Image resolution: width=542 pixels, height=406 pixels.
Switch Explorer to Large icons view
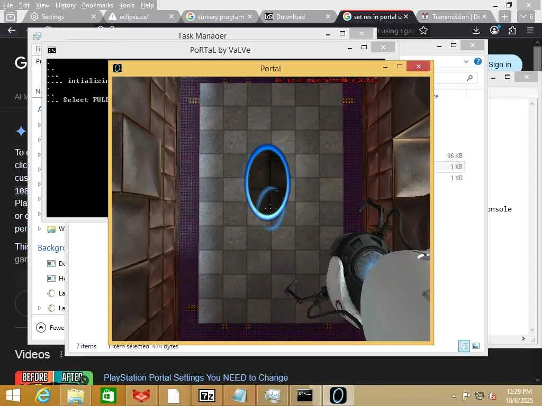(x=476, y=346)
